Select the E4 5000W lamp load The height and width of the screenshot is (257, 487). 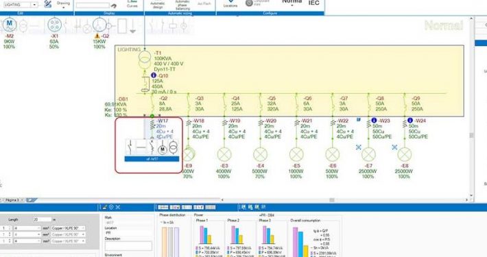click(x=260, y=155)
